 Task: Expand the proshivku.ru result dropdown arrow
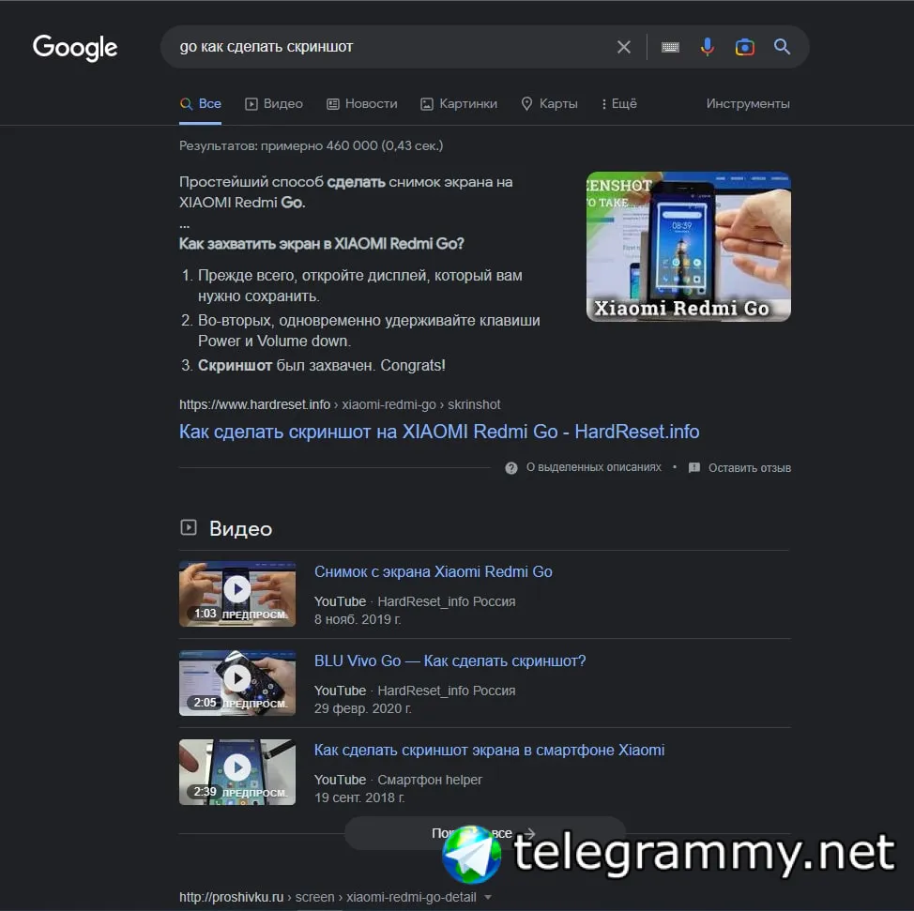click(489, 898)
